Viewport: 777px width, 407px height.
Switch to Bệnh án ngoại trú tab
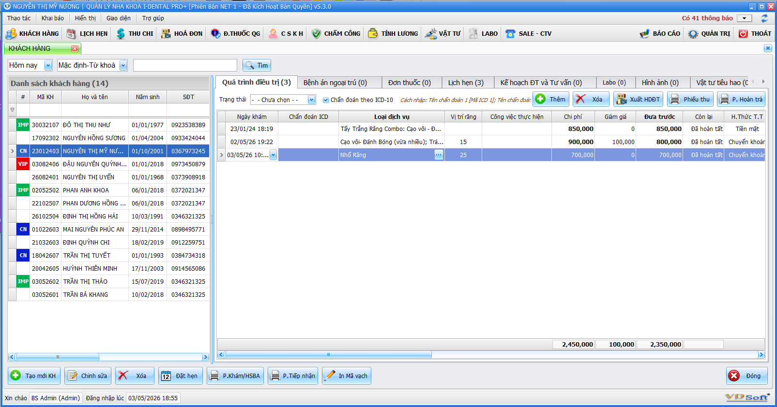pos(339,83)
